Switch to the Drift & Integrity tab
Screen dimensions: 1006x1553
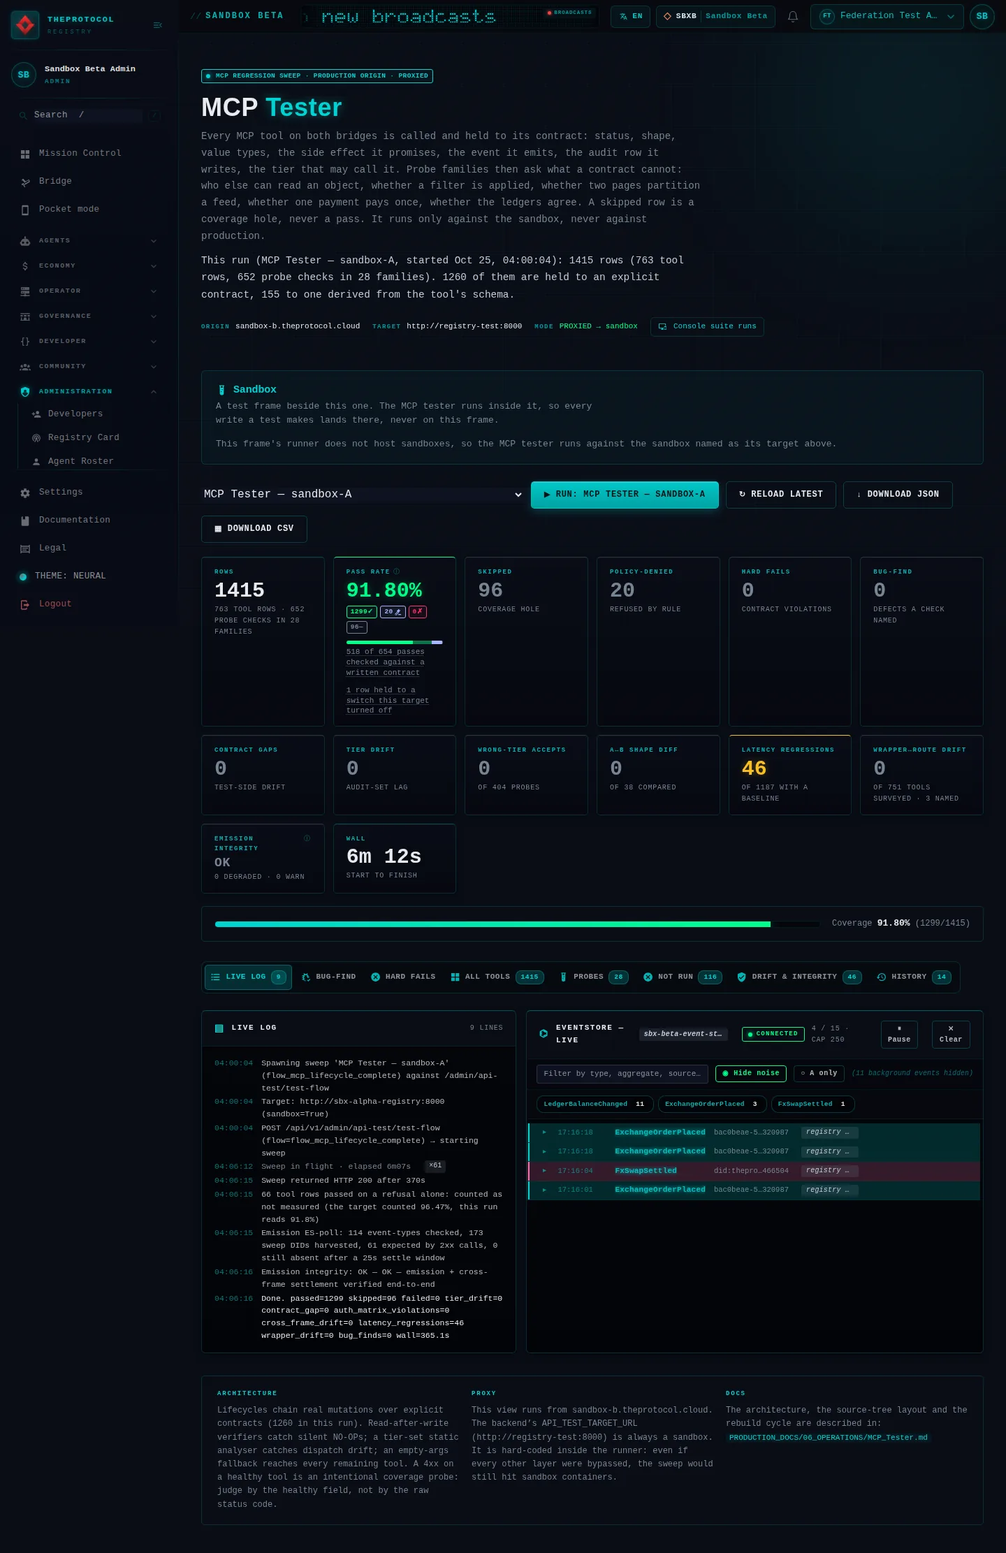pyautogui.click(x=799, y=977)
